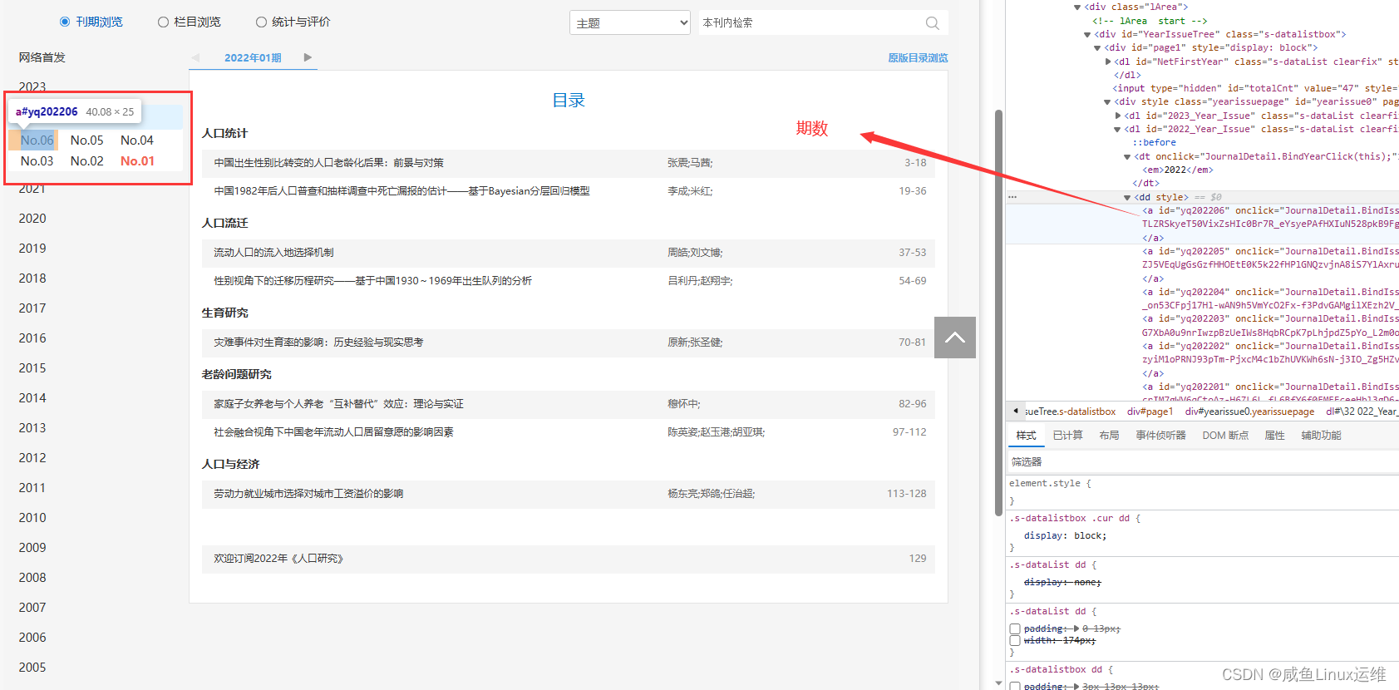1399x690 pixels.
Task: Open the 辅助功能 tab
Action: click(1321, 436)
